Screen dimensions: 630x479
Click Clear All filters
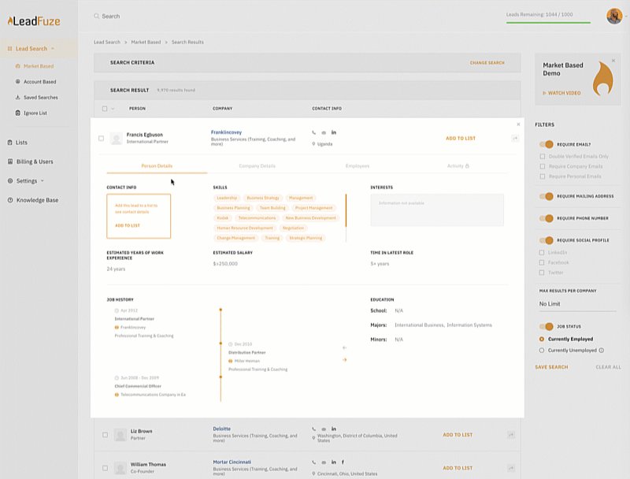pos(608,367)
